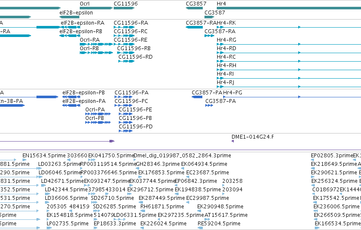
Task: Open EST LD03263.5prime
Action: 59,164
